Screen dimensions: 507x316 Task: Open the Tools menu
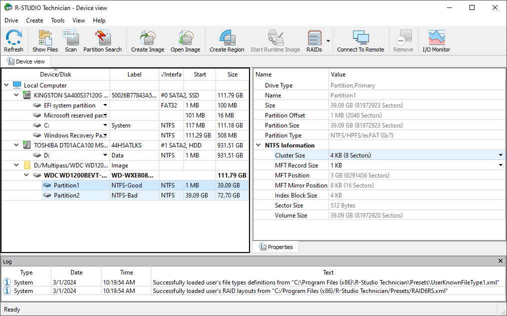58,20
